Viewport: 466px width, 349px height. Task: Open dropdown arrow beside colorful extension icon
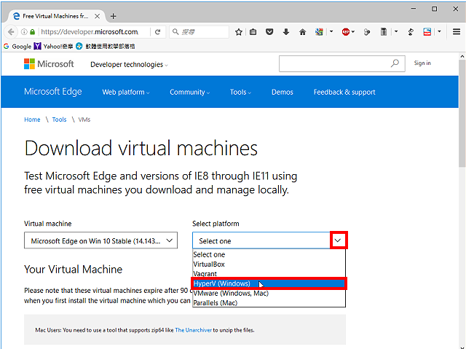331,31
